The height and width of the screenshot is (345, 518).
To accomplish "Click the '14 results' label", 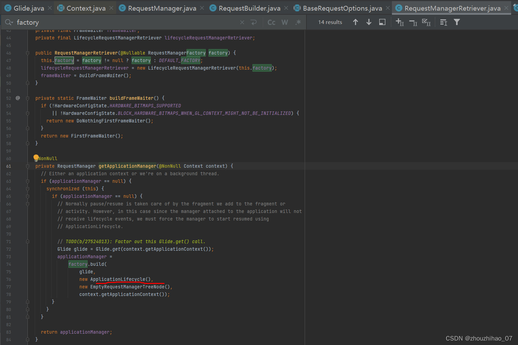I will pos(330,22).
